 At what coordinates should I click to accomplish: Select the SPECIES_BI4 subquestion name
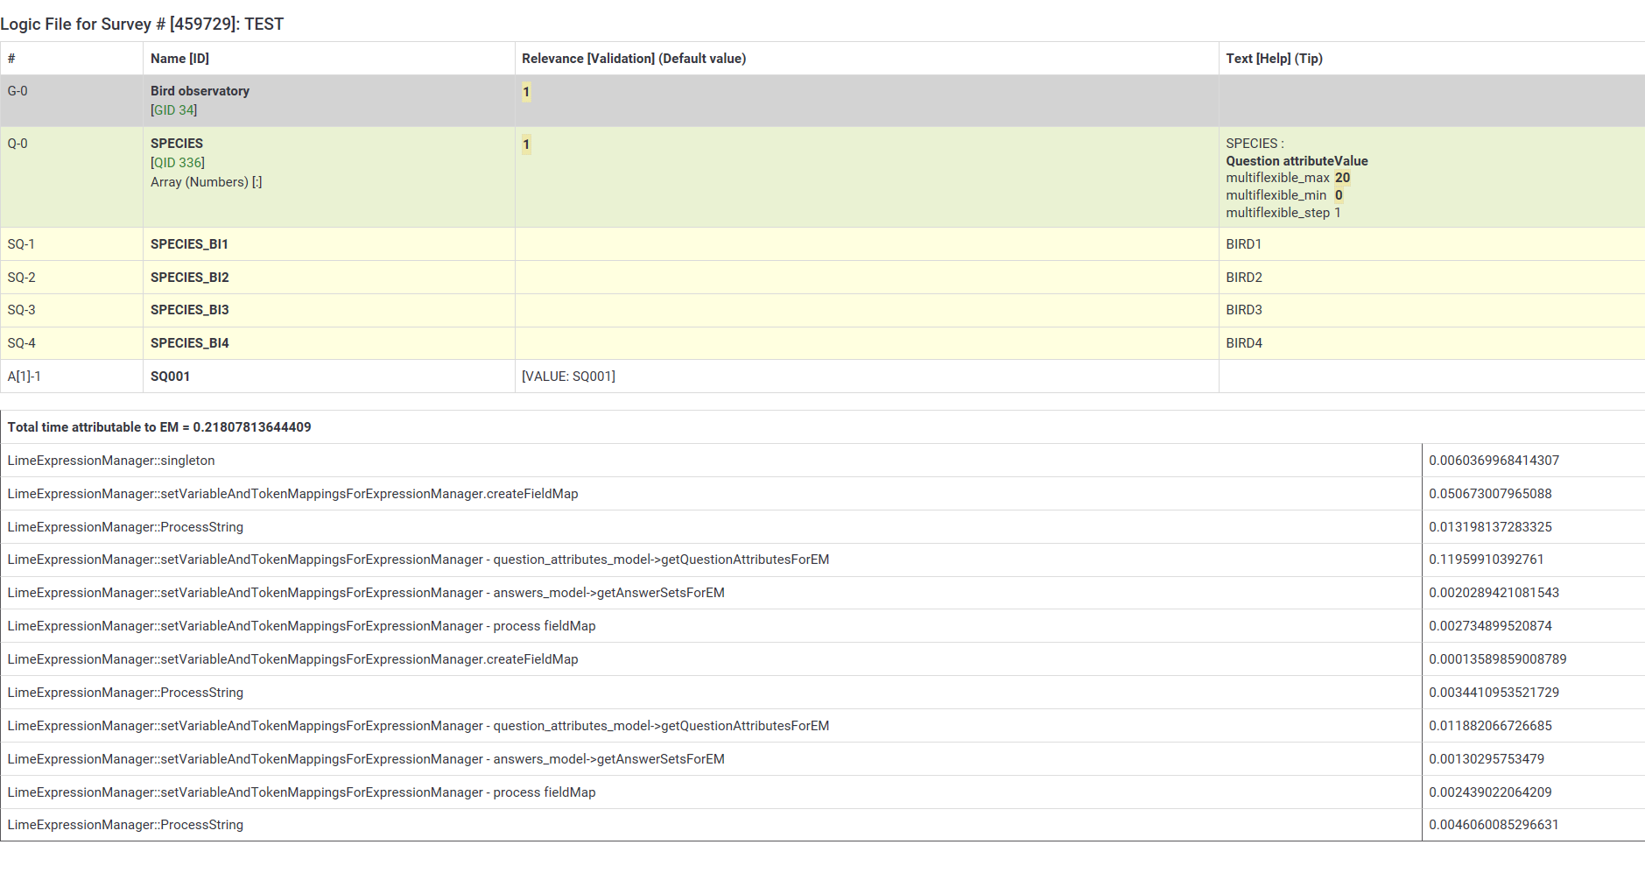[x=189, y=343]
